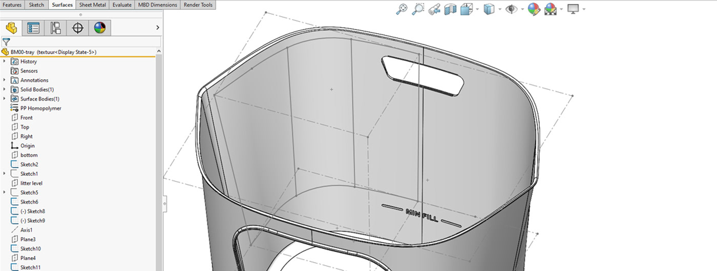Image resolution: width=717 pixels, height=271 pixels.
Task: Select the Zoom to Area tool
Action: pos(418,9)
